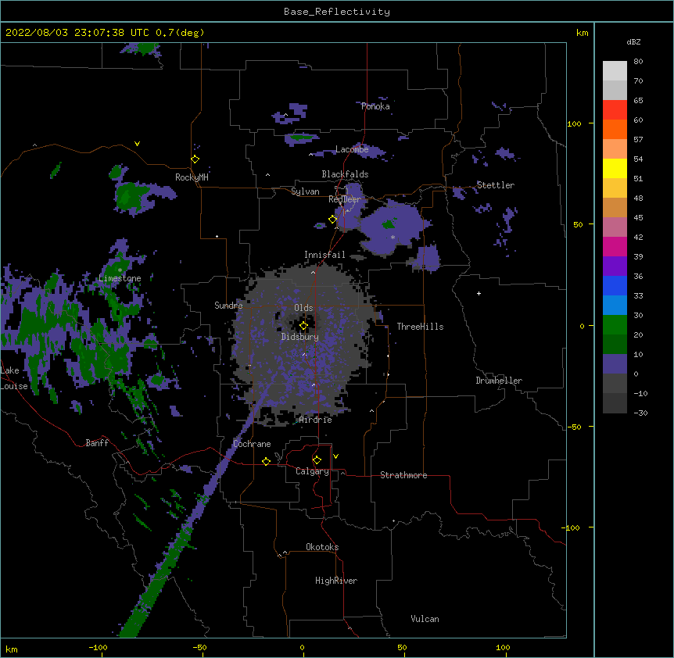
Task: Select the RedDeer city label
Action: 345,199
